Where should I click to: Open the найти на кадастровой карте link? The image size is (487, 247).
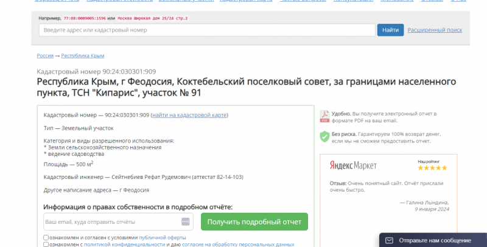click(x=189, y=115)
